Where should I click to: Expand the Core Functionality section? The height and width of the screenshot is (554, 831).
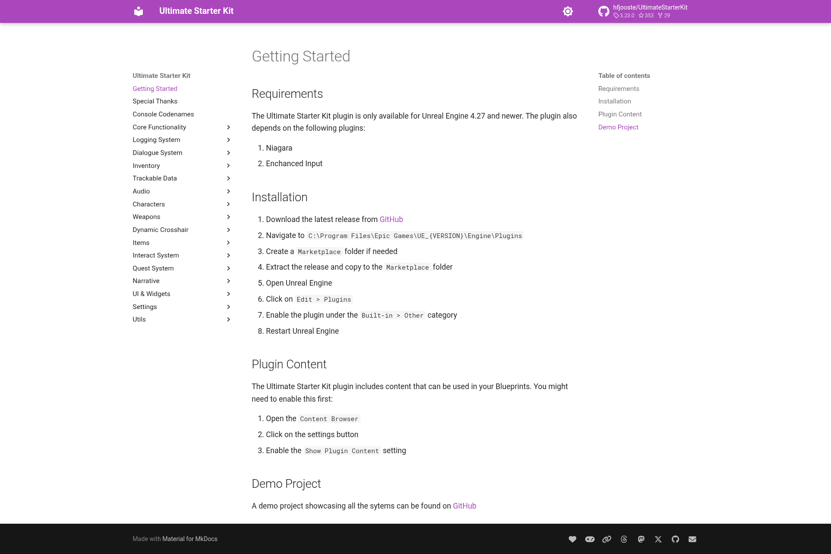[182, 127]
